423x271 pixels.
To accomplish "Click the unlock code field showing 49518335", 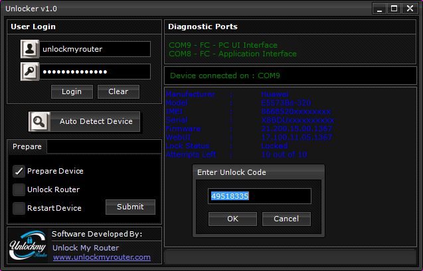I will (x=260, y=196).
